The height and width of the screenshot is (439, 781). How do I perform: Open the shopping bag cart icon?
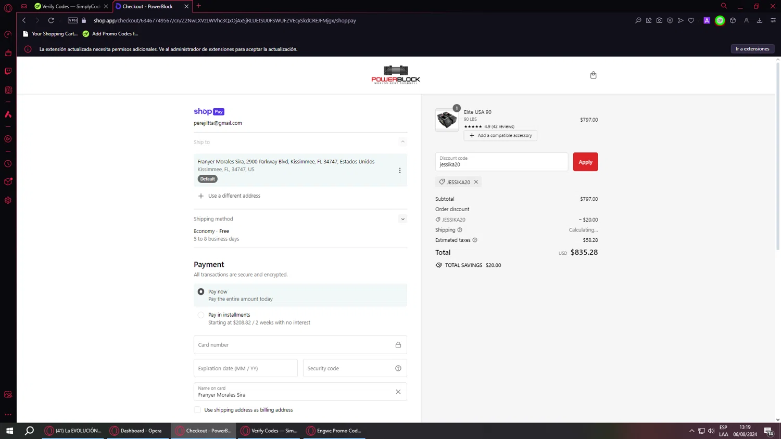(x=593, y=75)
